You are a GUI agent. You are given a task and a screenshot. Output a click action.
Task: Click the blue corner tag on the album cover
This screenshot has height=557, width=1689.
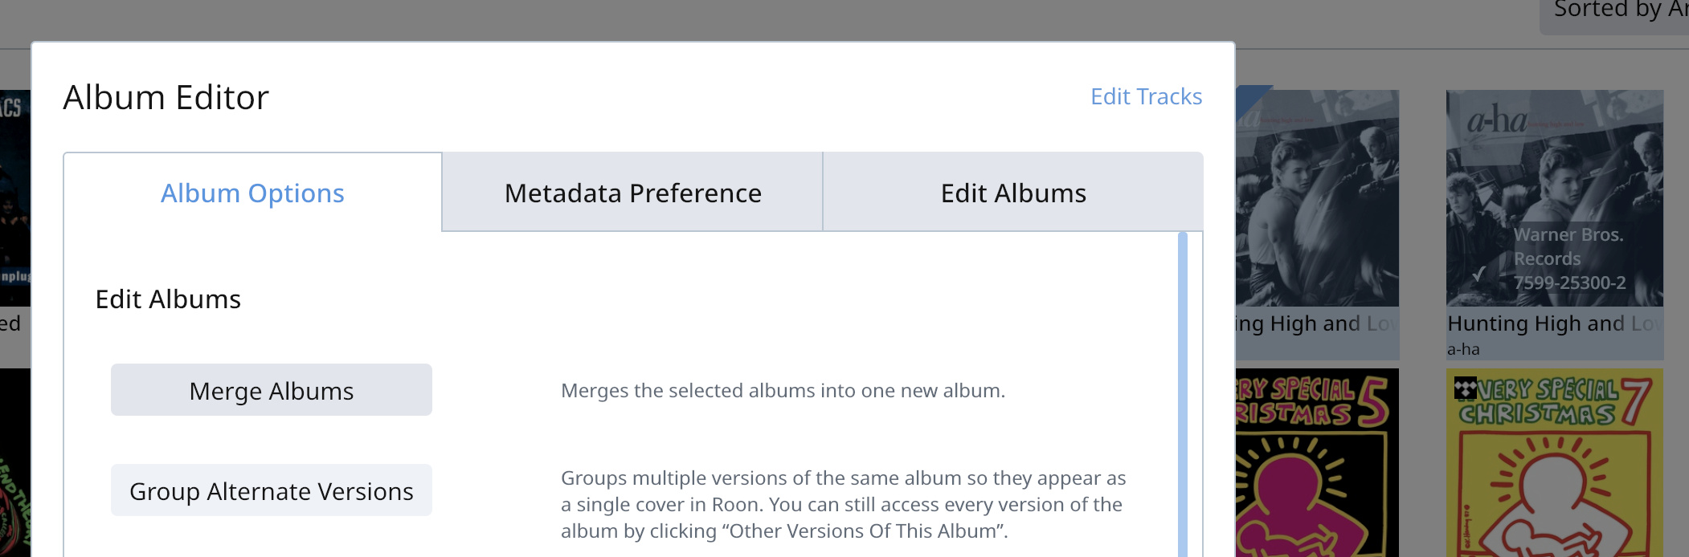(1253, 96)
